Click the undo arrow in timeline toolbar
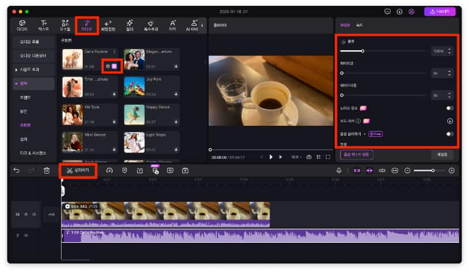Screen dimensions: 469x272 (16, 170)
